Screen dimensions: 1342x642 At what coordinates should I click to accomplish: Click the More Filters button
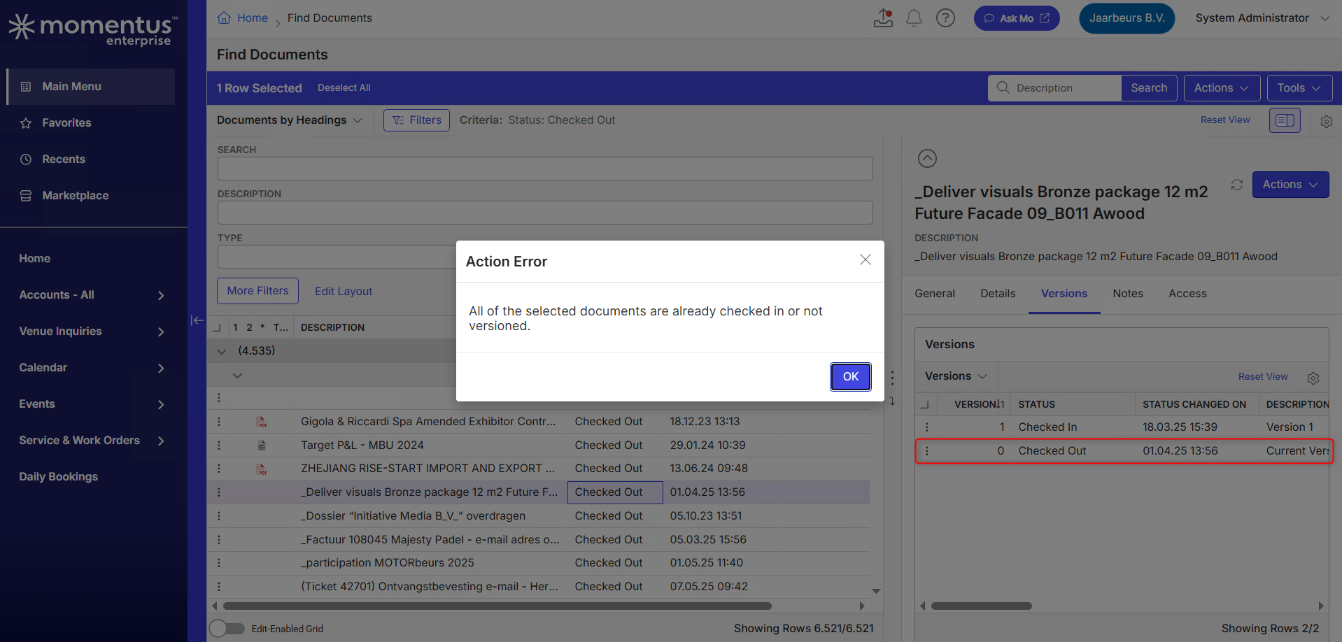coord(257,291)
